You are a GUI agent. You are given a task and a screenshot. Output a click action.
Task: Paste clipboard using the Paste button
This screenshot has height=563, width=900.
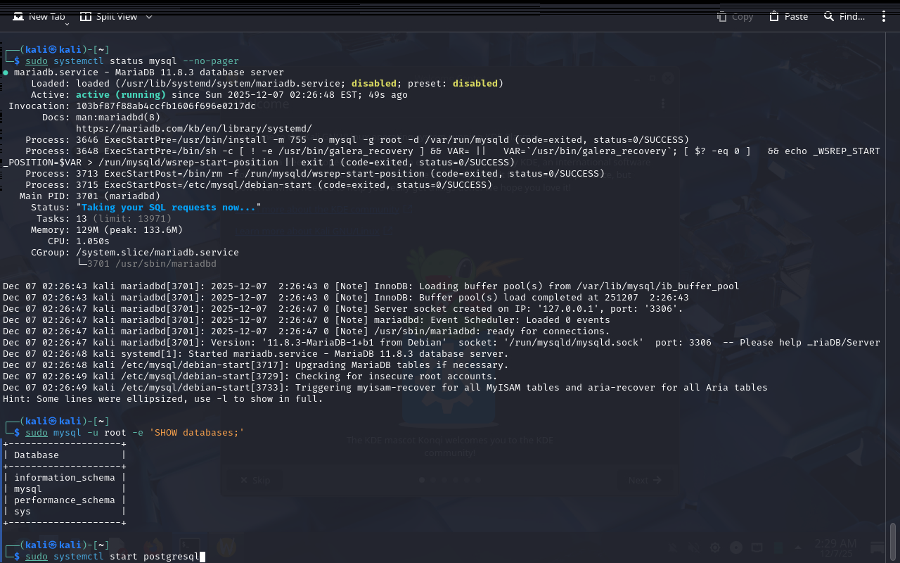point(788,16)
